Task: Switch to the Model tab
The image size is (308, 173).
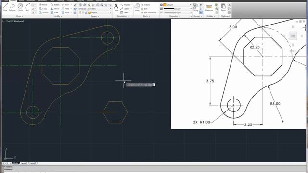Action: click(16, 163)
